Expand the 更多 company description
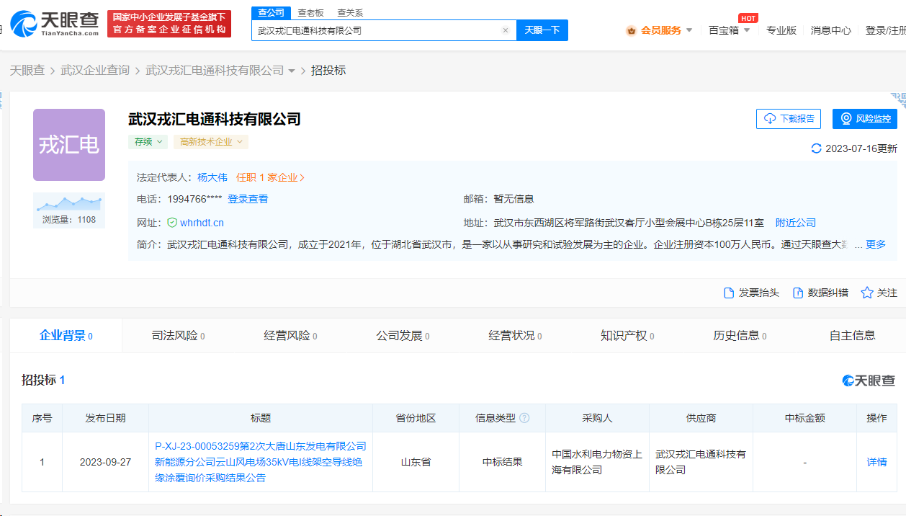 876,244
